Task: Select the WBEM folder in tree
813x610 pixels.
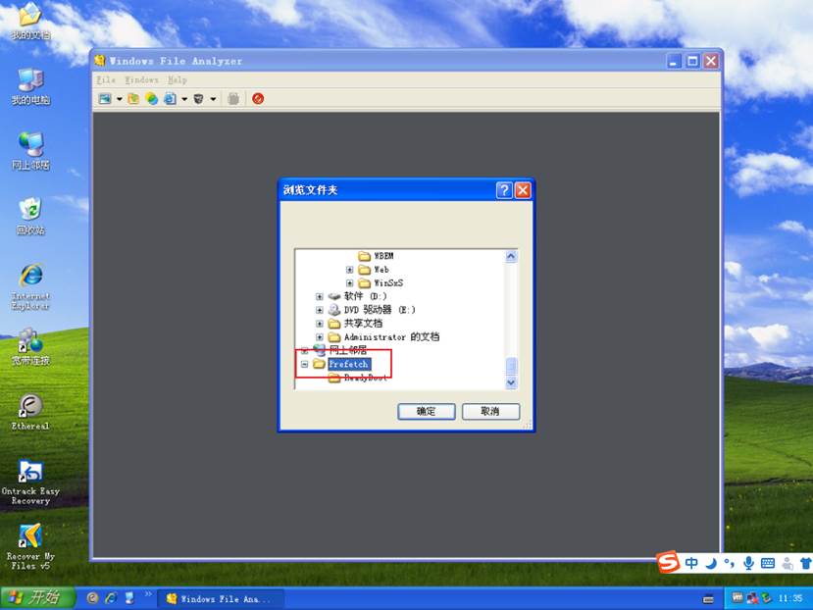Action: coord(383,256)
